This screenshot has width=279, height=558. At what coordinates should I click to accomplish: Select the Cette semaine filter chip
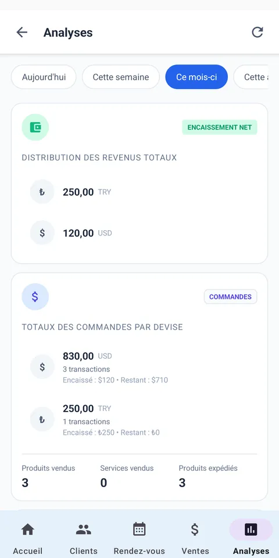pyautogui.click(x=121, y=77)
